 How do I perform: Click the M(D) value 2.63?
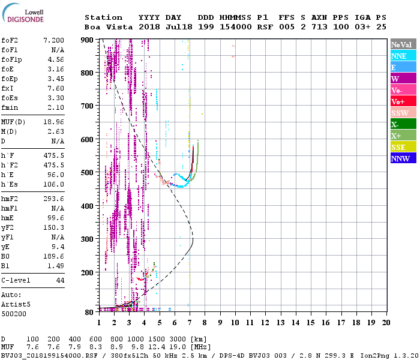point(56,132)
